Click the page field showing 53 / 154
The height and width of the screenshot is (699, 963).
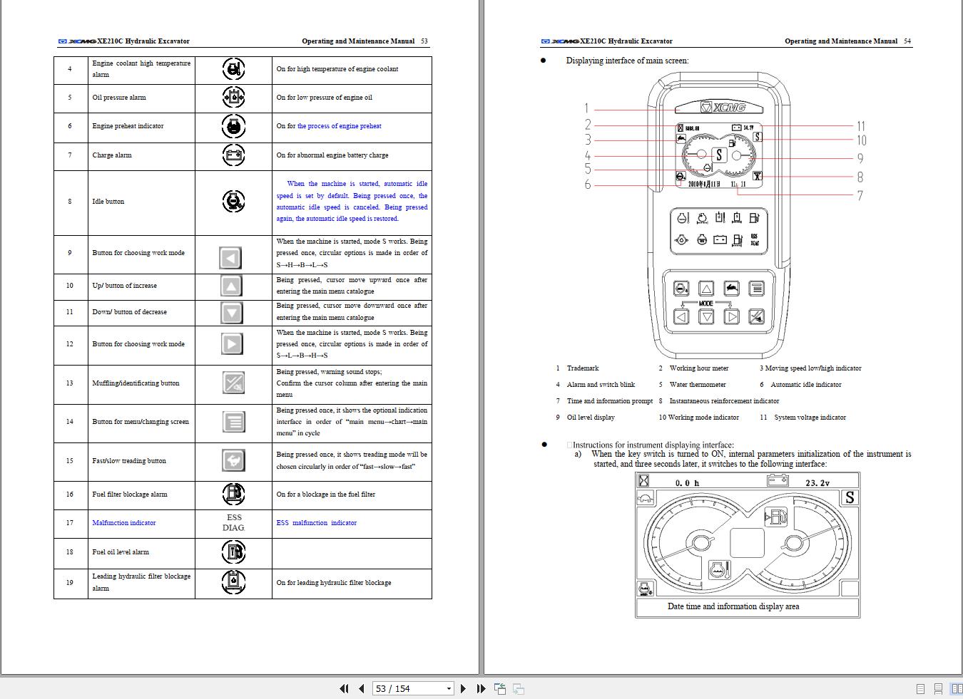(x=407, y=688)
